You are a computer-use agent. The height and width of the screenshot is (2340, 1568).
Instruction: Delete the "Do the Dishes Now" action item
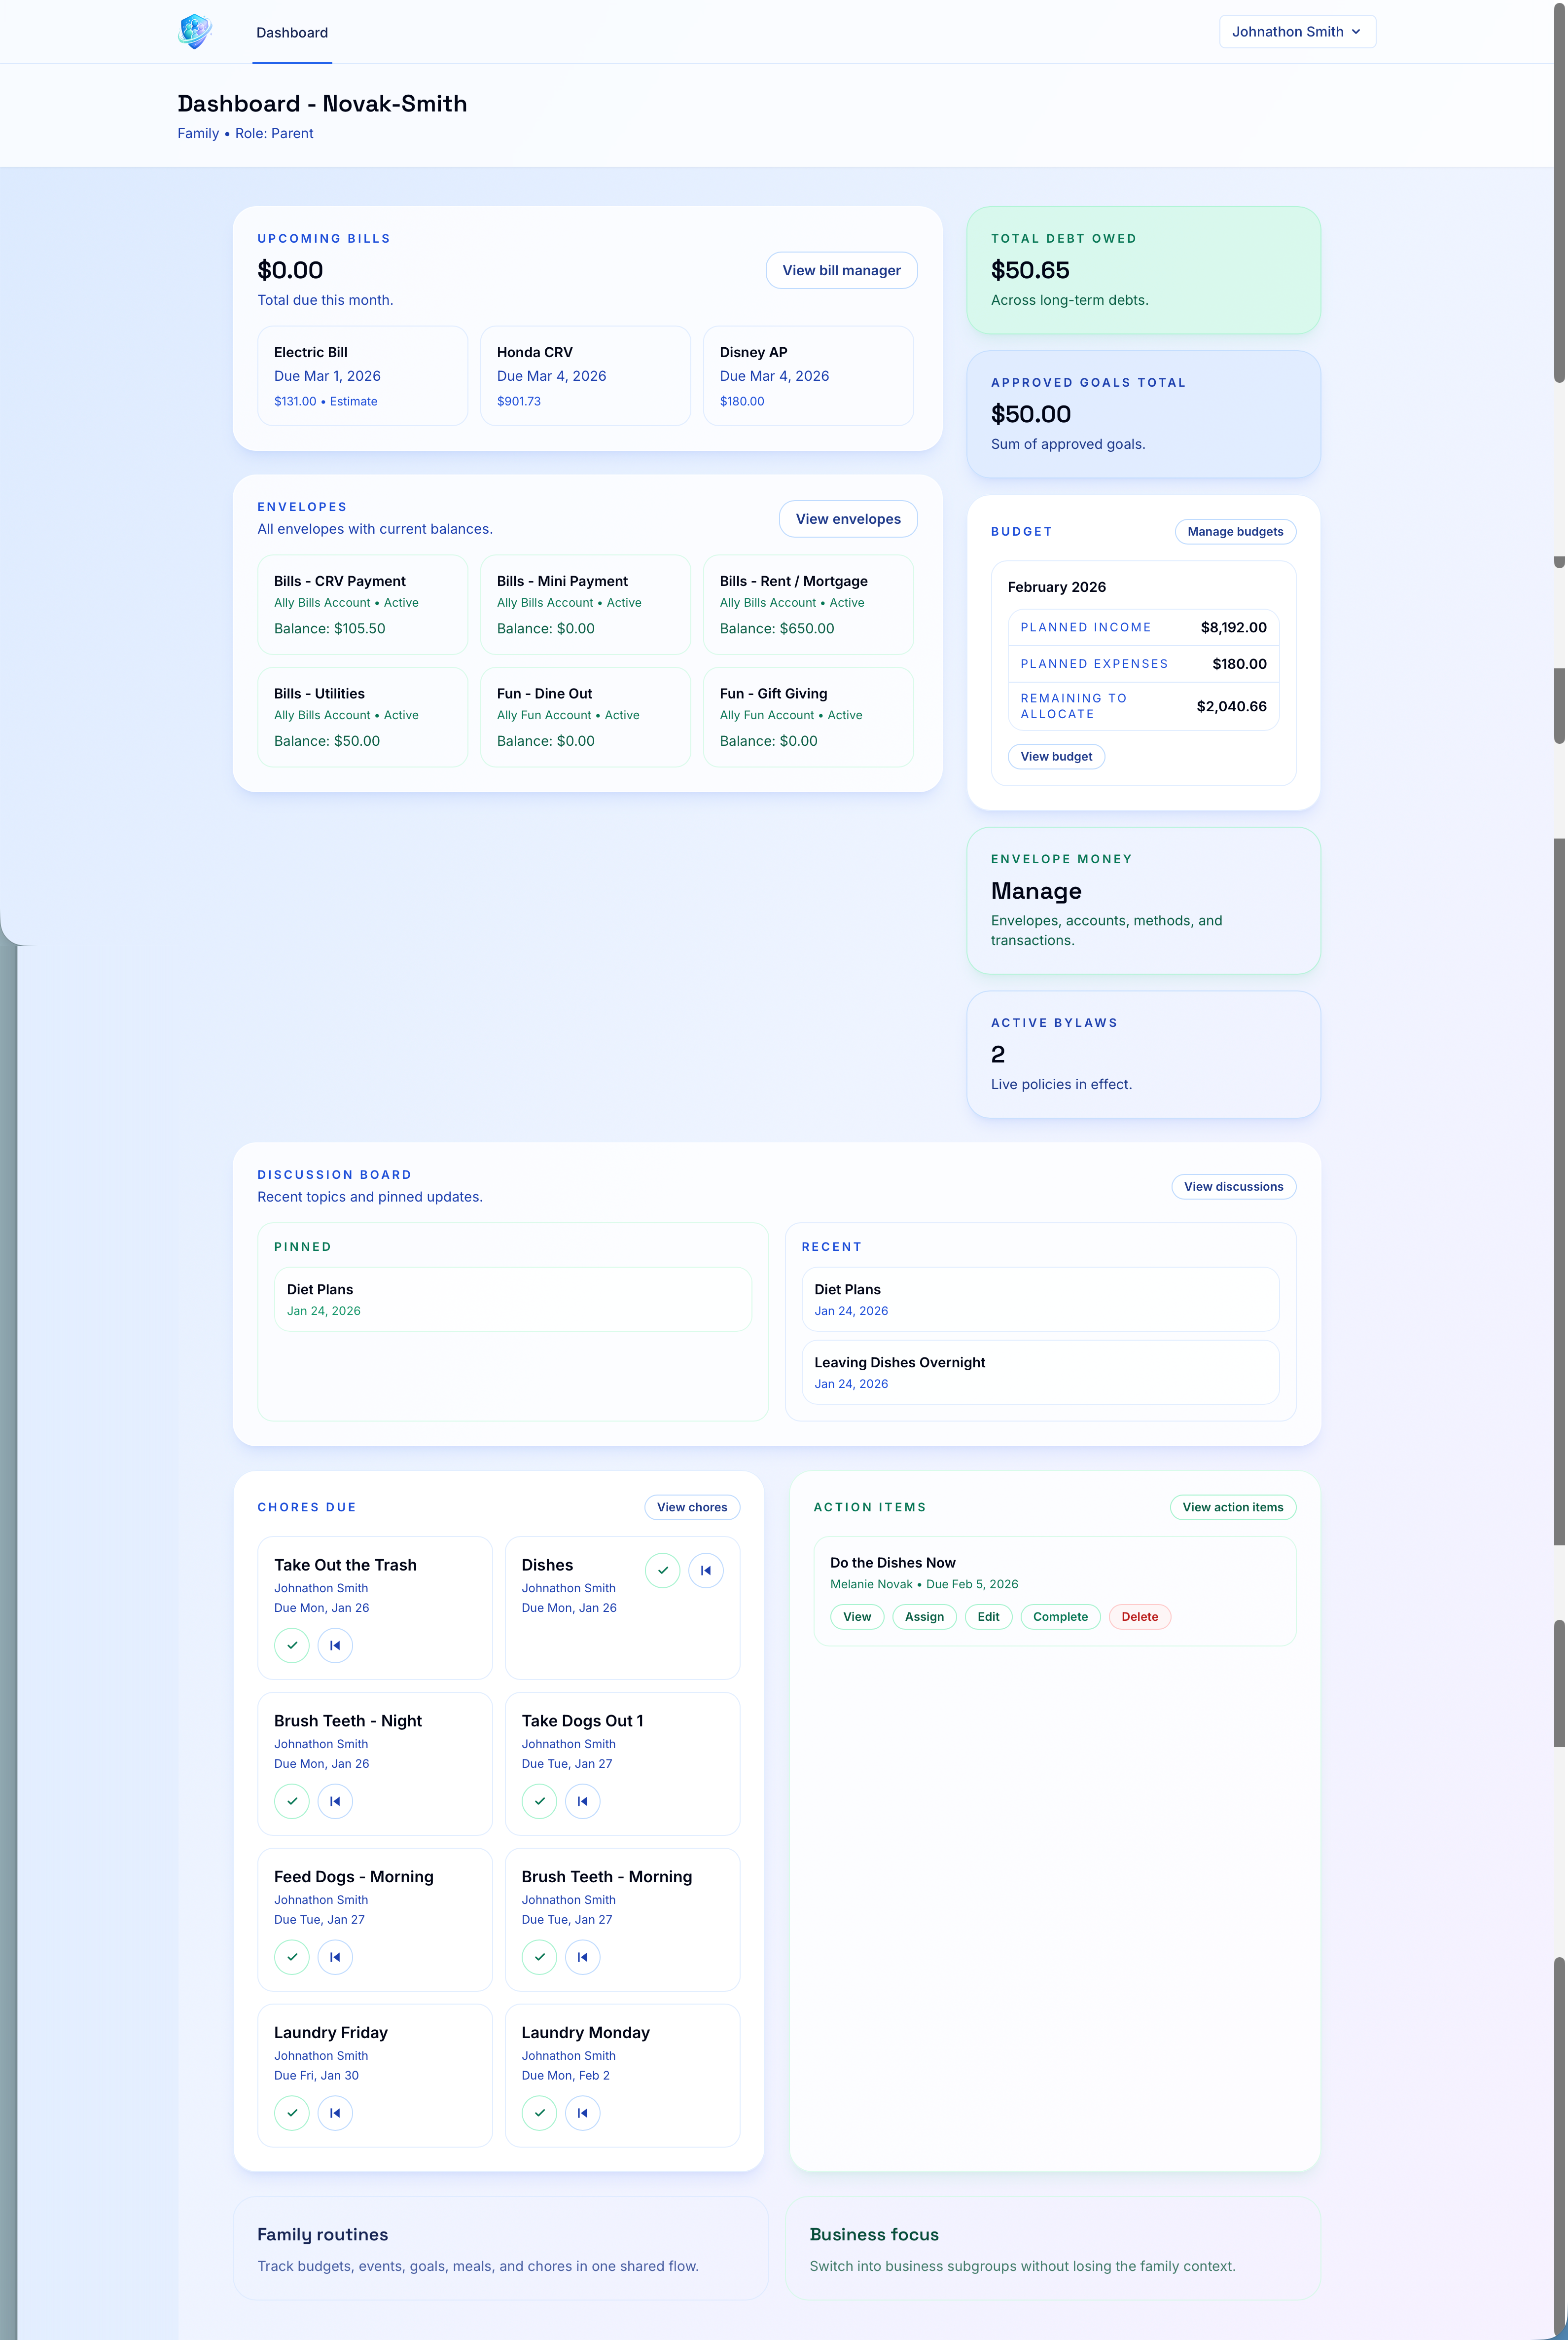[1139, 1617]
